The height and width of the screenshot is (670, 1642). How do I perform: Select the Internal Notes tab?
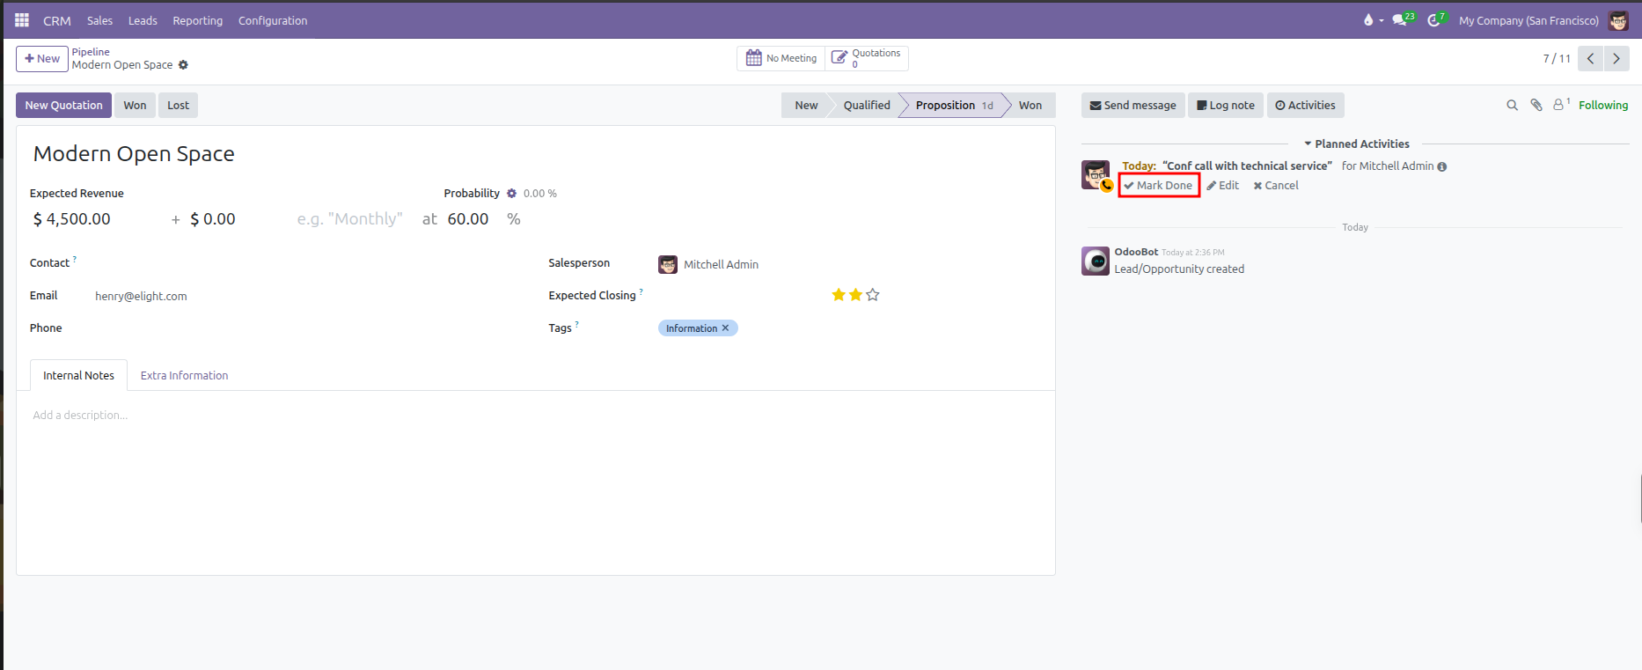tap(78, 376)
